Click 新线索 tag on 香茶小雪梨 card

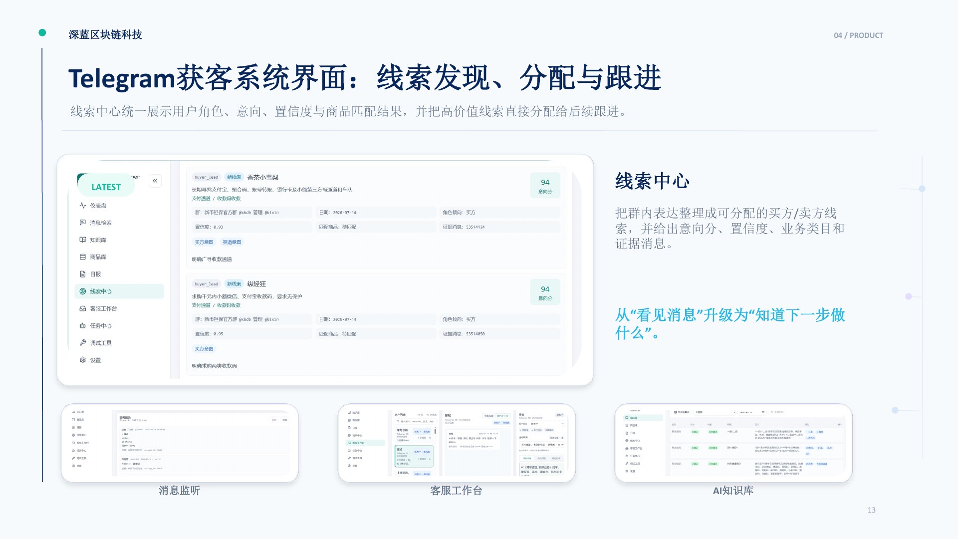coord(234,177)
